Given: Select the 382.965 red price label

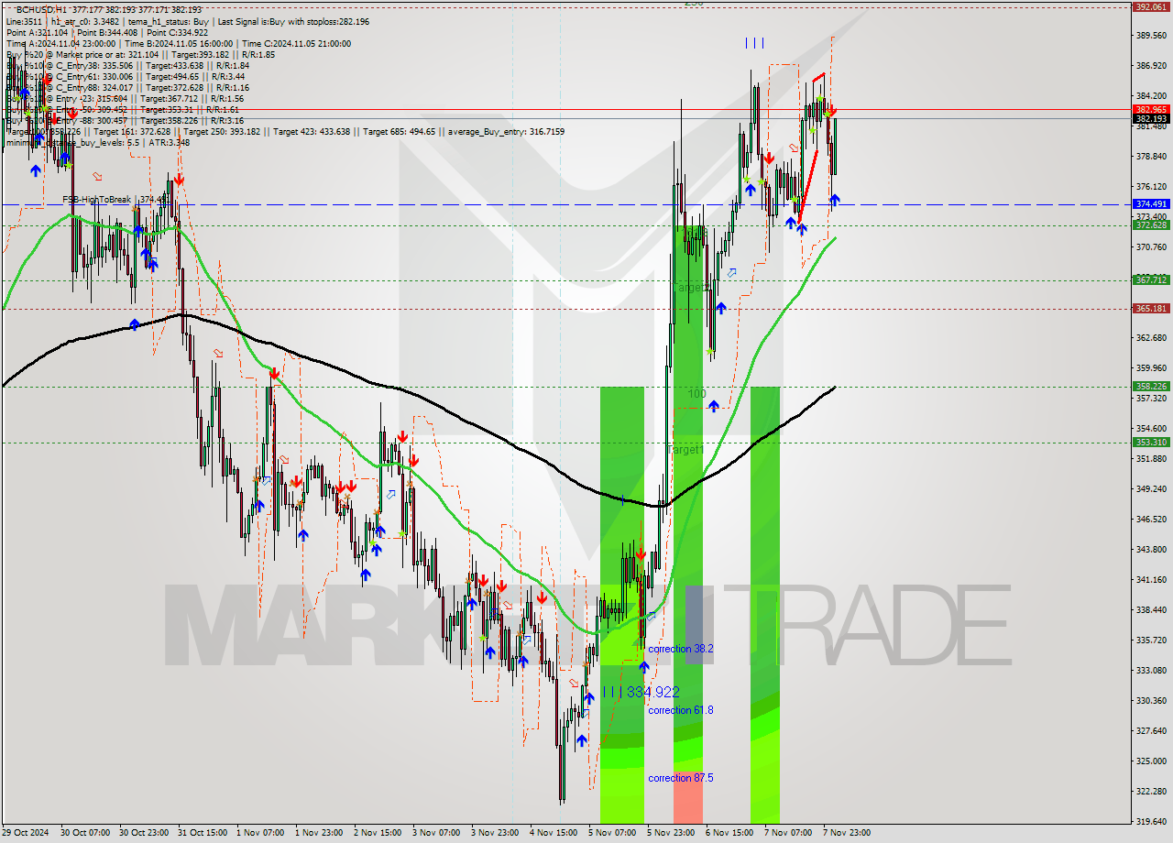Looking at the screenshot, I should coord(1151,109).
